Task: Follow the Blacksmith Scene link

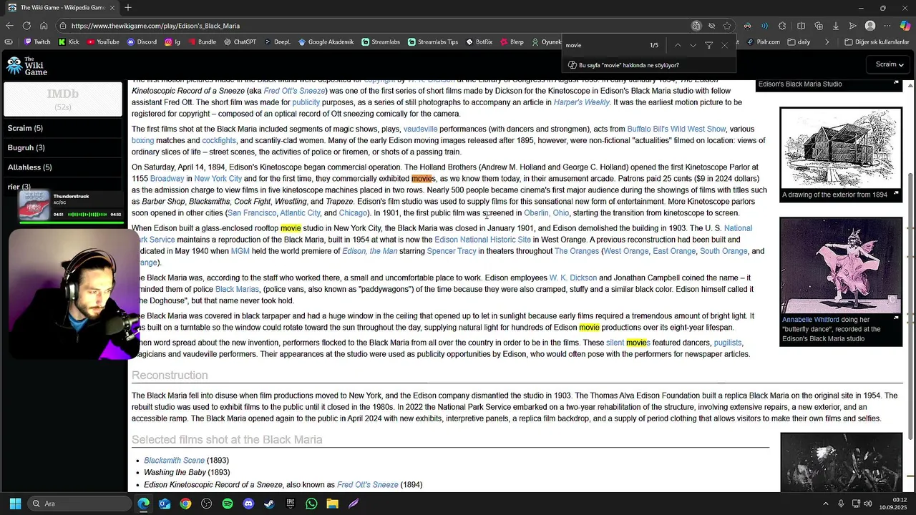Action: pos(174,461)
